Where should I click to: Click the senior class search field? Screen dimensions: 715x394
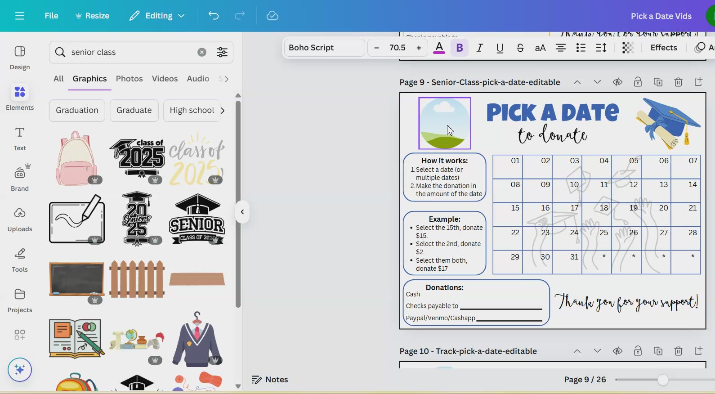coord(130,52)
